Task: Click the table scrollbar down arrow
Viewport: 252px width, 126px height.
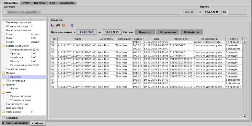Action: 245,116
